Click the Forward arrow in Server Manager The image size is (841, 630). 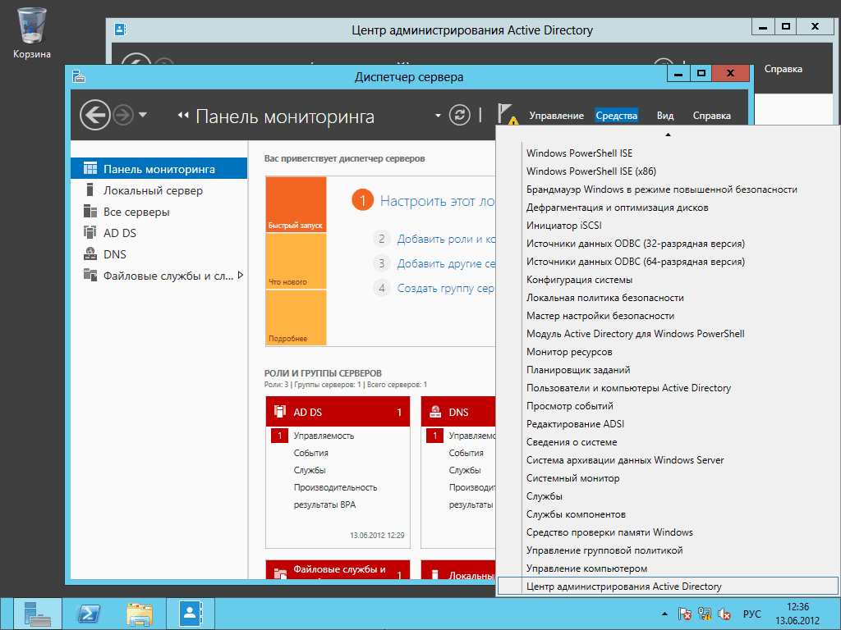pos(123,115)
